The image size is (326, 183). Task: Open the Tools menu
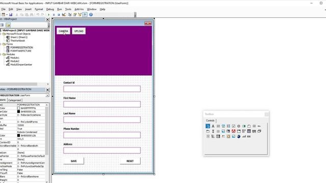tap(68, 9)
